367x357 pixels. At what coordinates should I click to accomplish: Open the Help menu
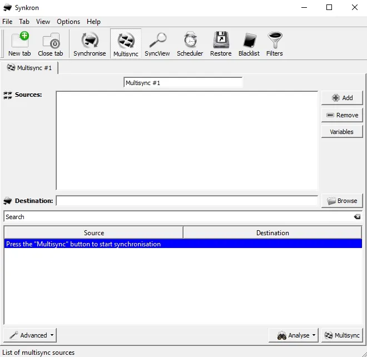coord(93,22)
